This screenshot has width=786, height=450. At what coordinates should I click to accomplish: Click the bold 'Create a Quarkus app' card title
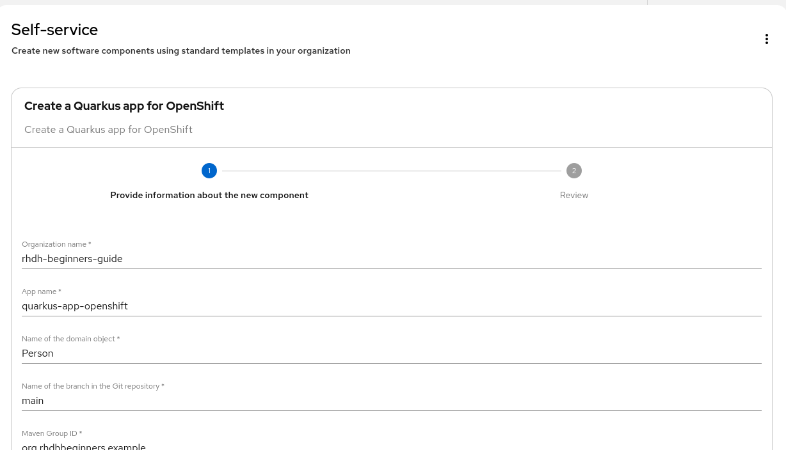coord(124,106)
